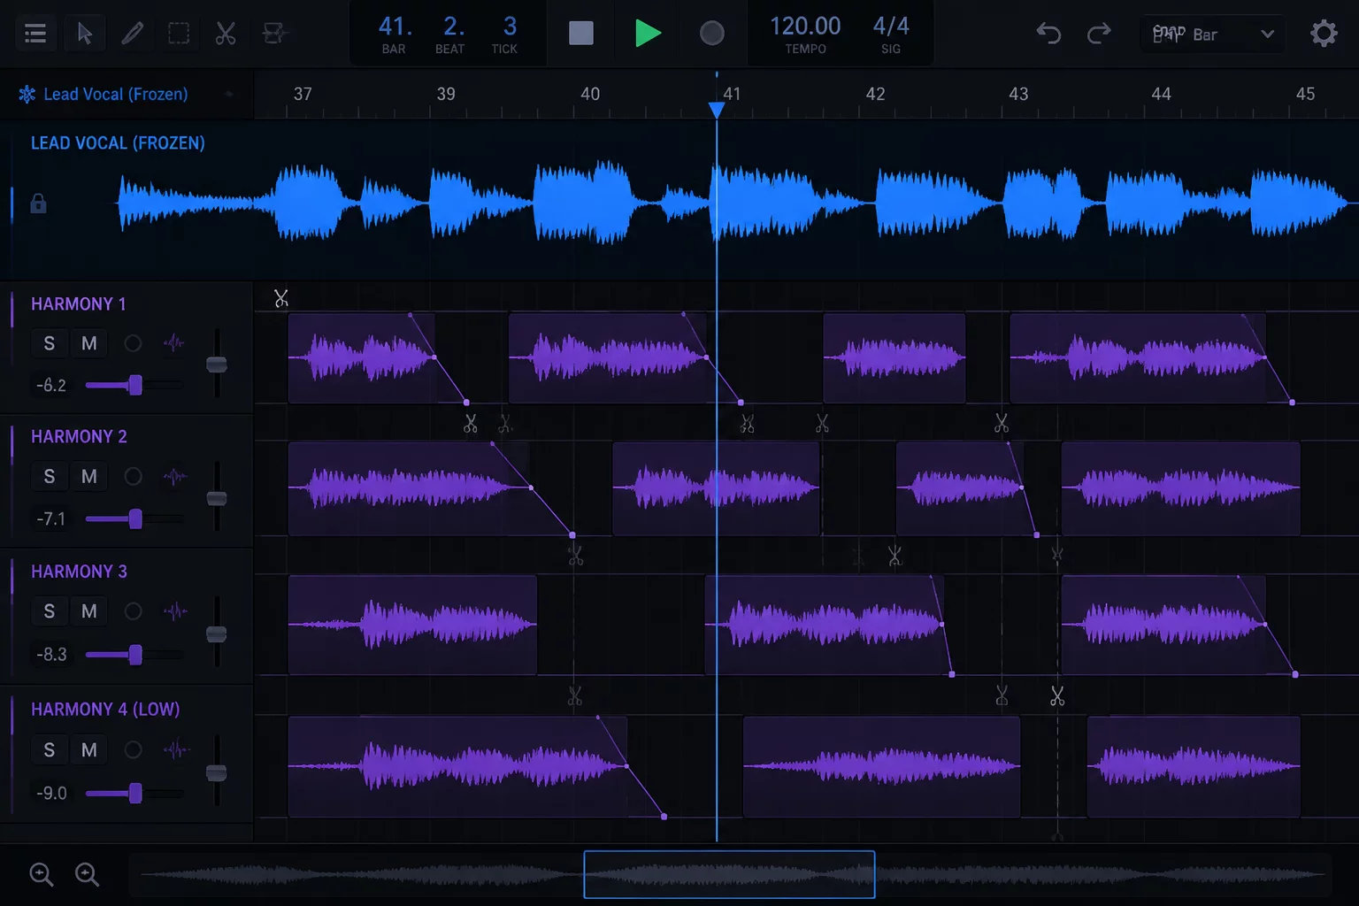
Task: Open the hamburger menu in the toolbar
Action: (x=35, y=34)
